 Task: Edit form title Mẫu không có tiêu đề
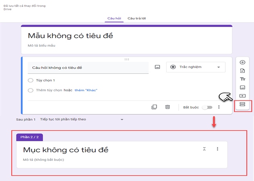pos(71,36)
